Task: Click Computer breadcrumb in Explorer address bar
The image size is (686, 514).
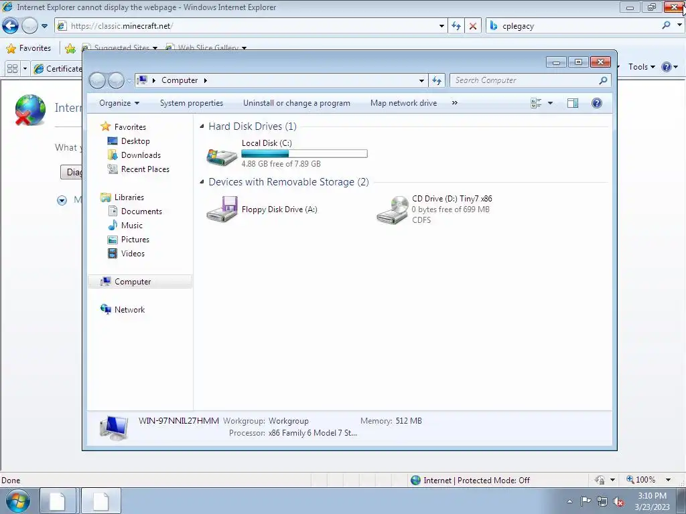Action: coord(180,80)
